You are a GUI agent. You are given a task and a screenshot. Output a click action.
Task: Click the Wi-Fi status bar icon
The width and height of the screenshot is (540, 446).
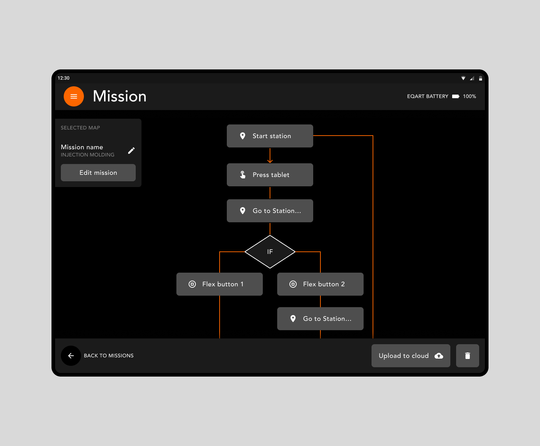463,78
